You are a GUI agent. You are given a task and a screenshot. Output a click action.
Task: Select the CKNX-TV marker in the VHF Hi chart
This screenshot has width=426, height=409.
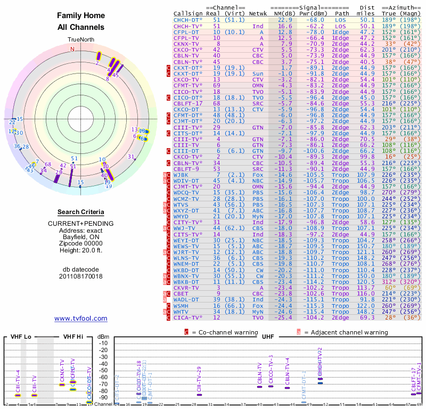coord(62,385)
